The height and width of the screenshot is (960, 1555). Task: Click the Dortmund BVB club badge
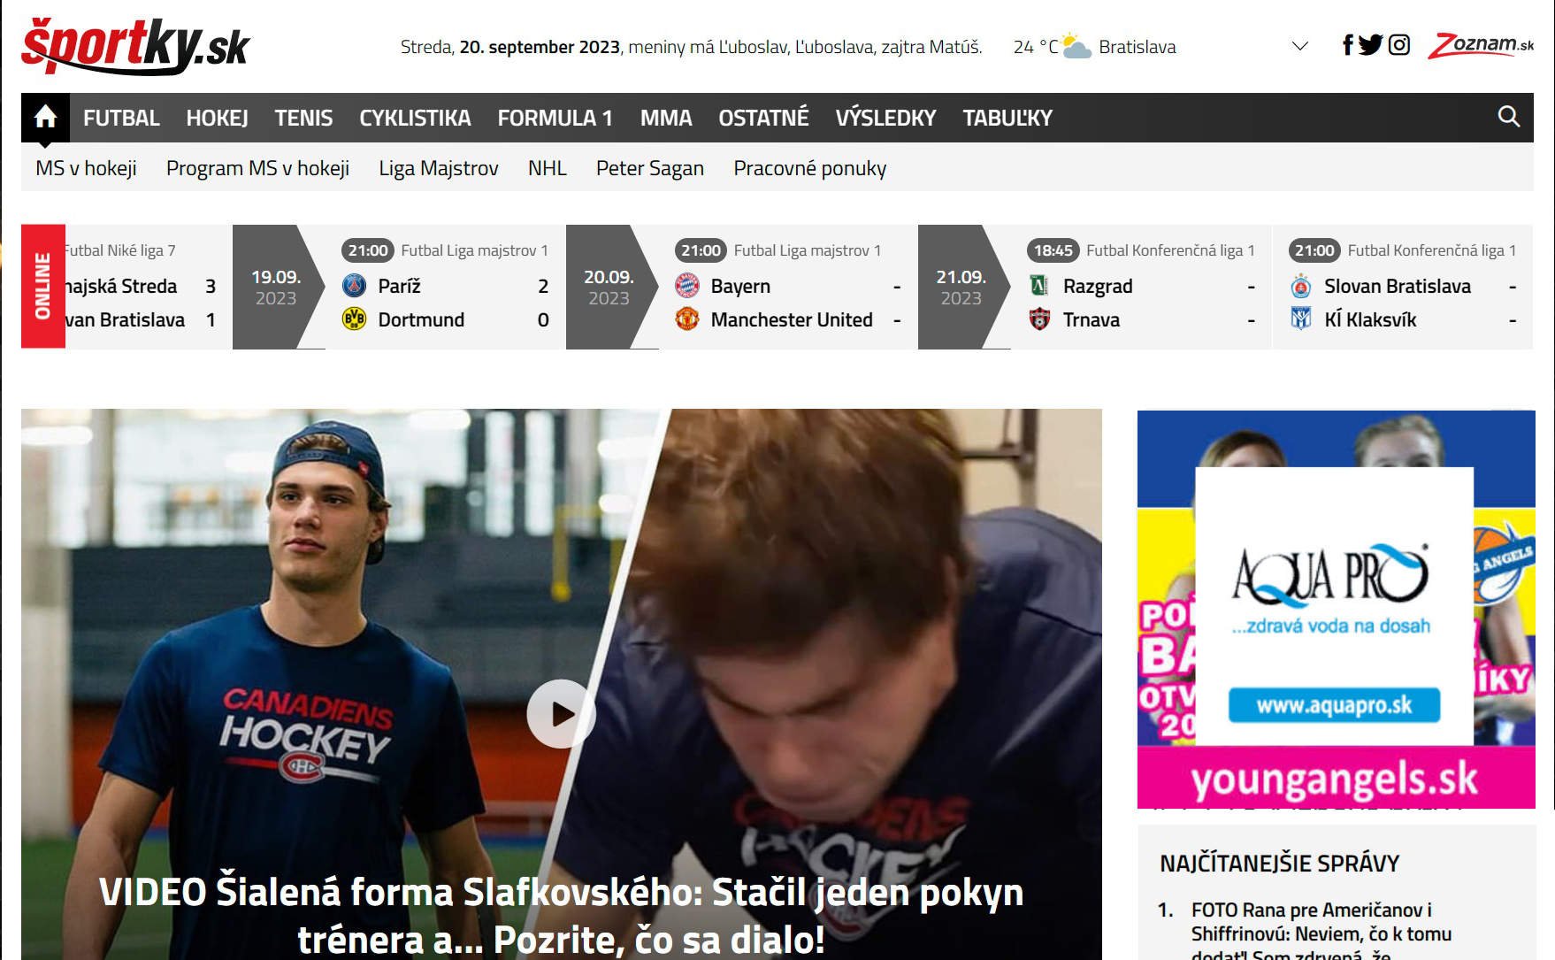coord(354,319)
